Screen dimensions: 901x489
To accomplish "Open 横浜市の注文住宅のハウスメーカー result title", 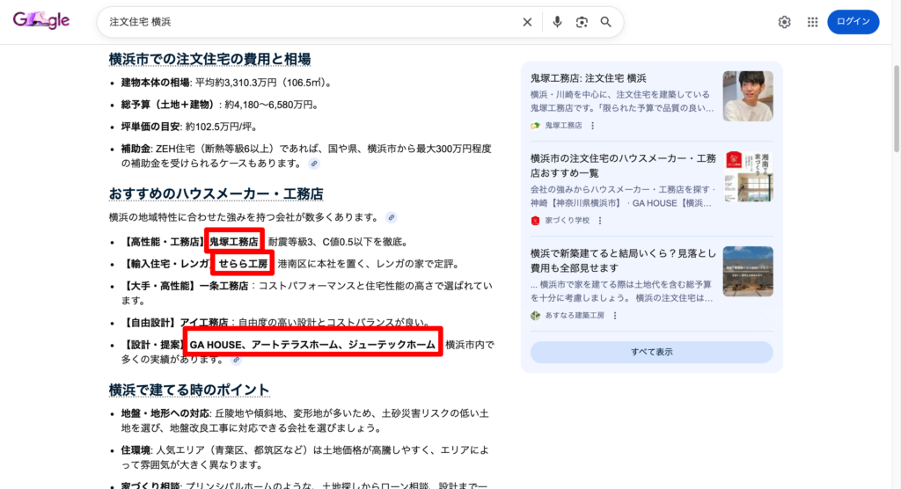I will coord(623,165).
